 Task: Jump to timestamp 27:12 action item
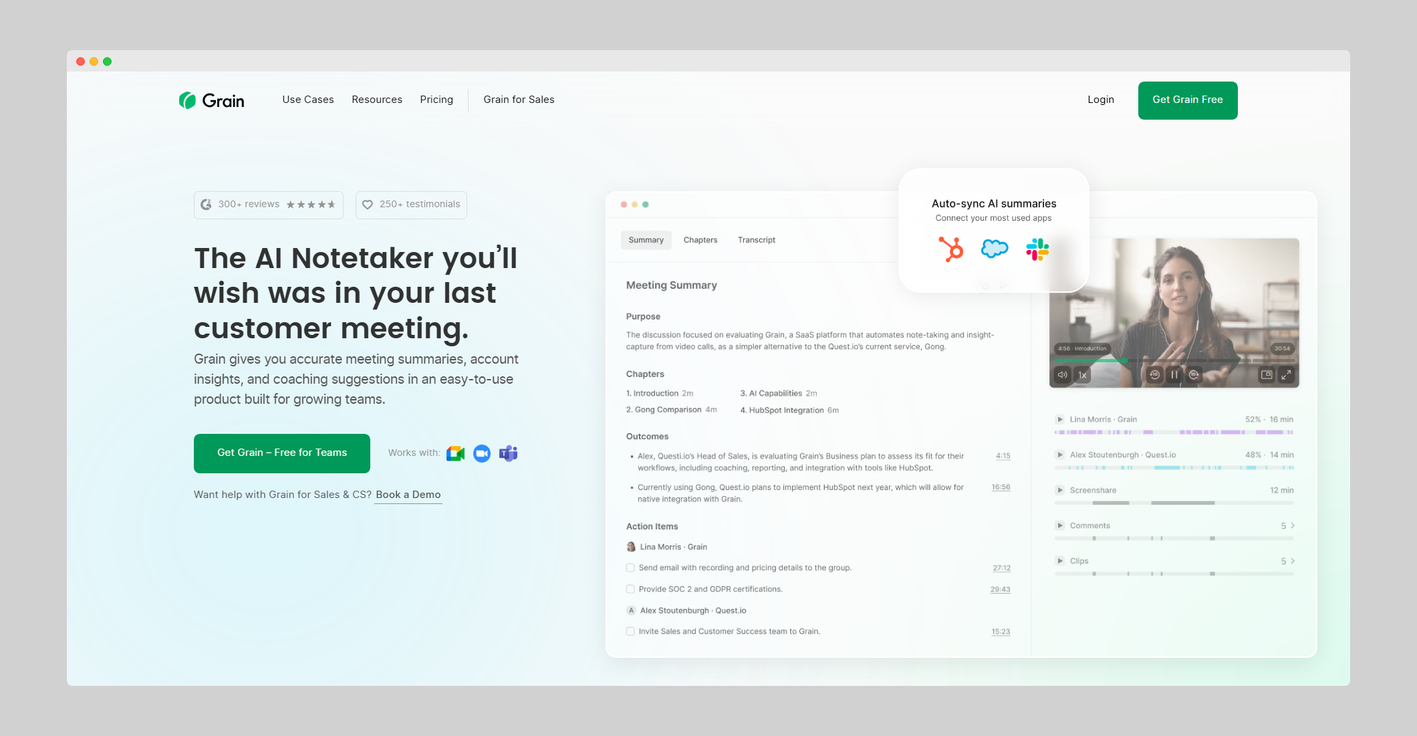point(1001,568)
